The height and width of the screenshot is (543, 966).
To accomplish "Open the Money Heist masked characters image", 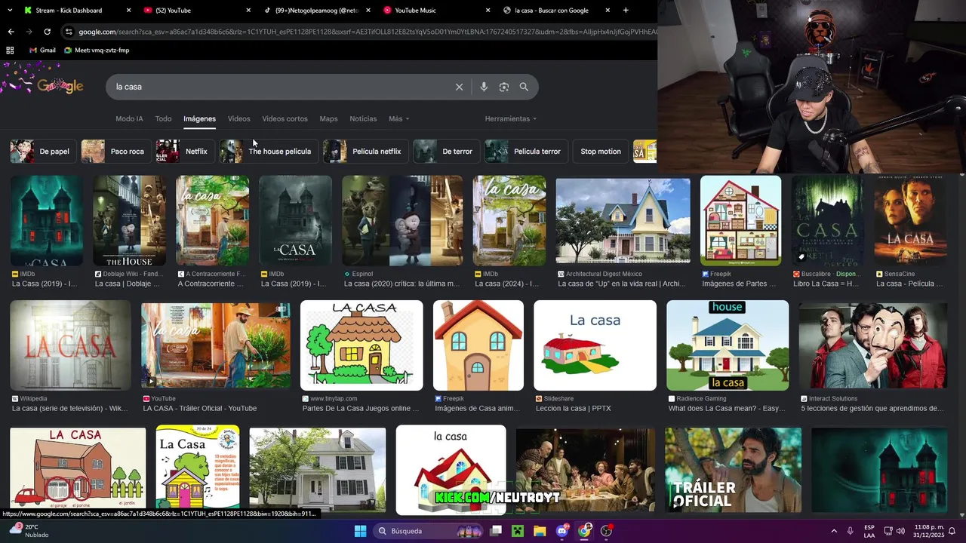I will pyautogui.click(x=873, y=345).
